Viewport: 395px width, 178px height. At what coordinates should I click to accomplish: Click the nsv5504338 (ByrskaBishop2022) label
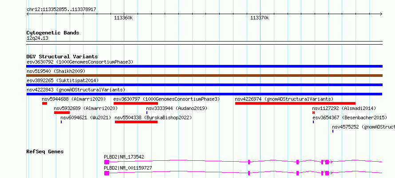coord(153,117)
